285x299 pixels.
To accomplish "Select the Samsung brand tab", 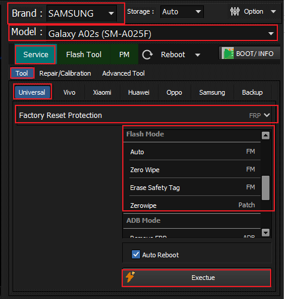I will (x=212, y=92).
